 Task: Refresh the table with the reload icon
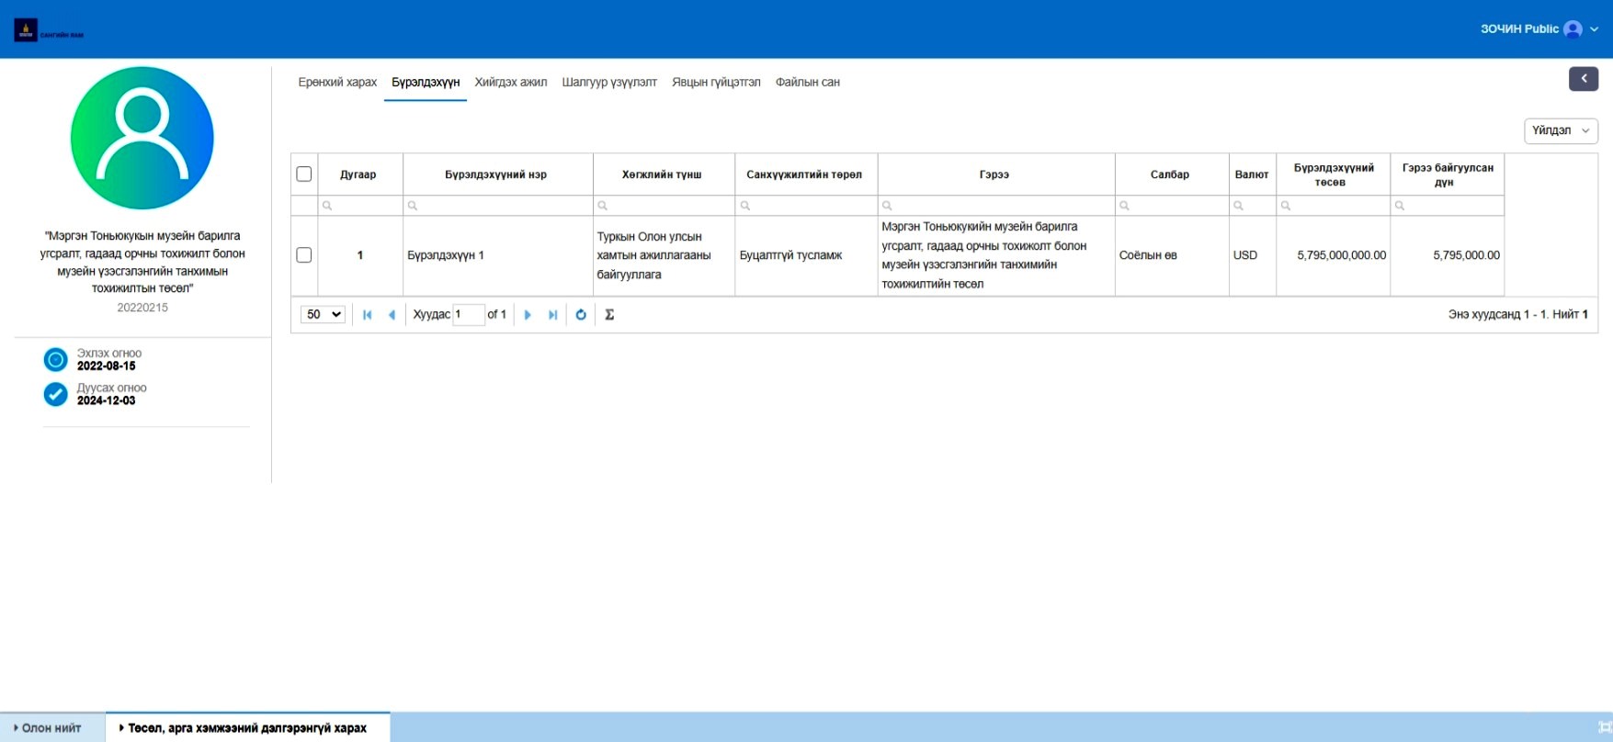581,315
